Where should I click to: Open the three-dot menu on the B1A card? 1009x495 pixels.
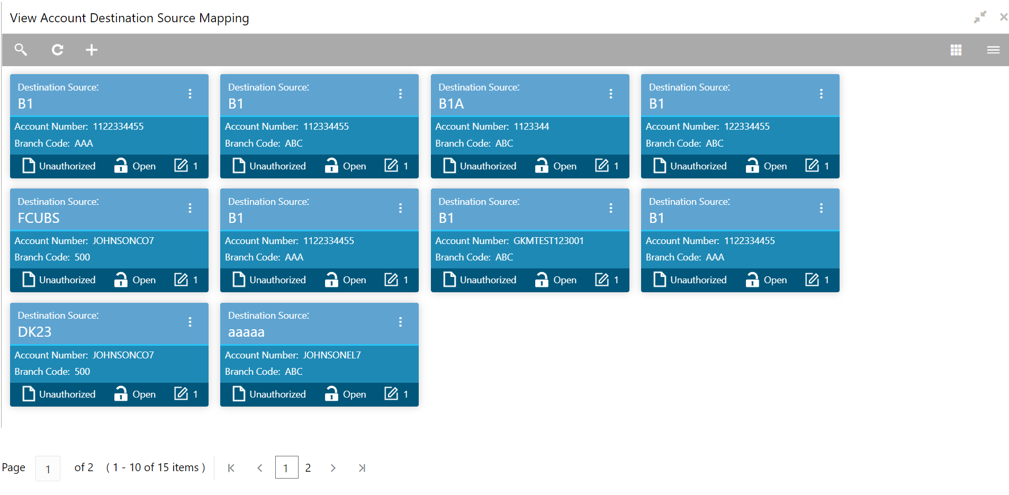pos(611,94)
